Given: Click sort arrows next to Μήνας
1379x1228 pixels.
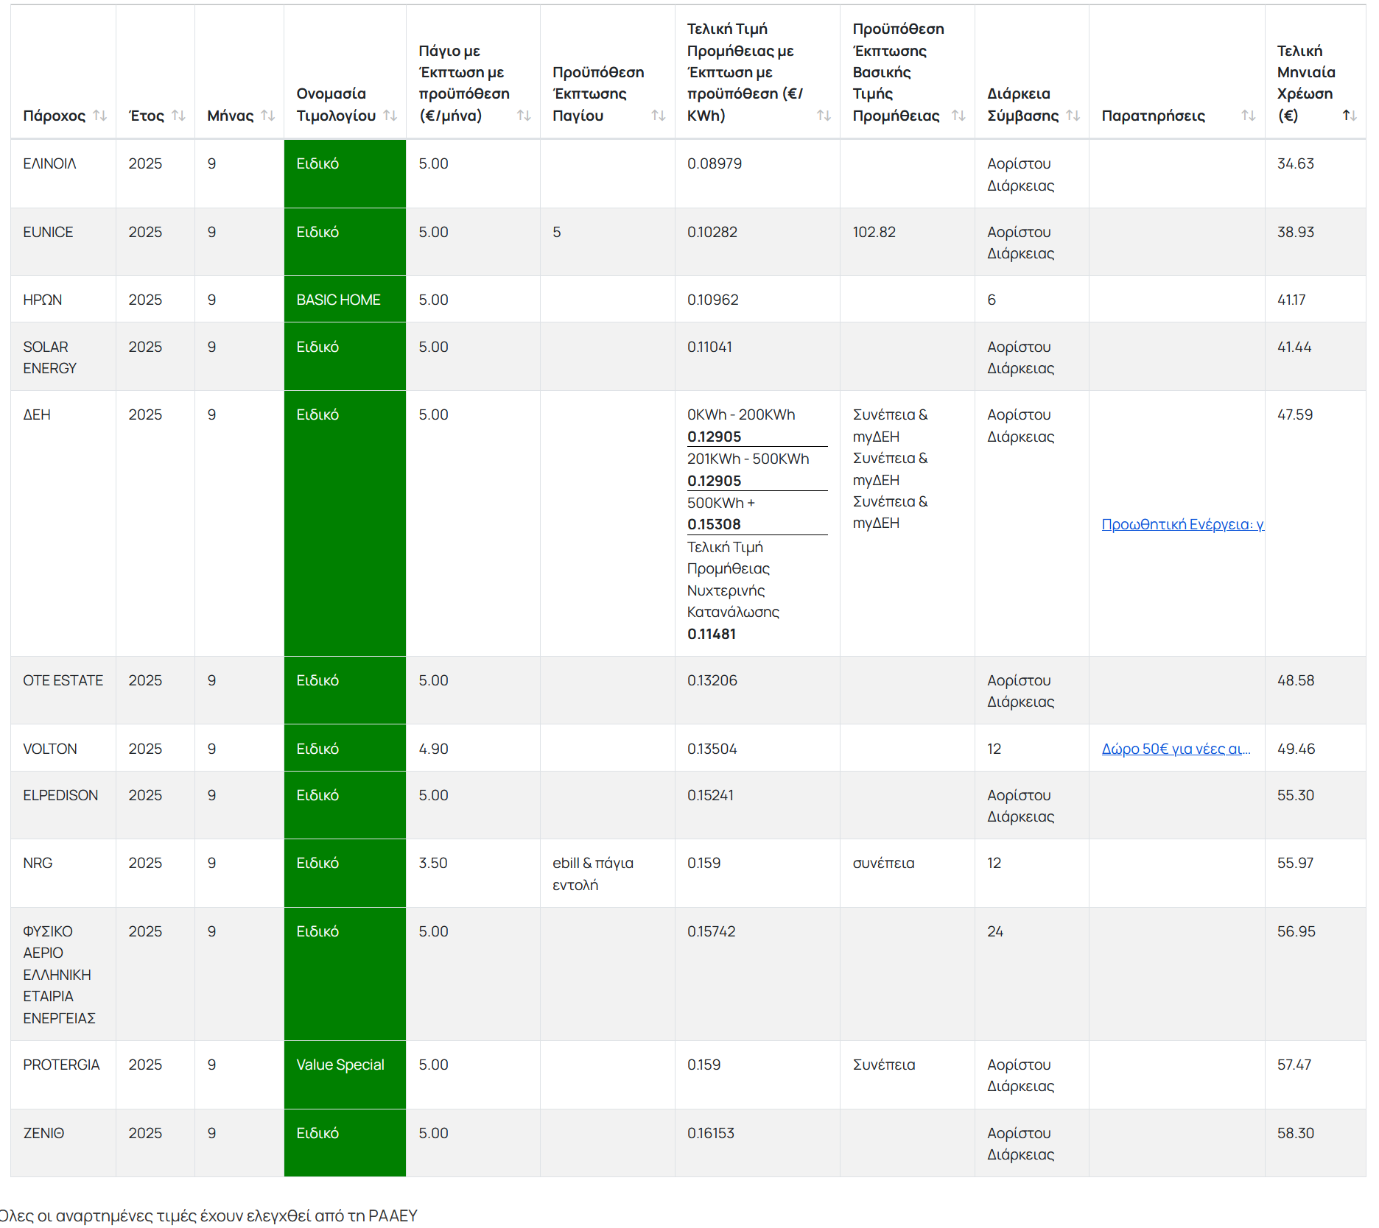Looking at the screenshot, I should click(268, 116).
